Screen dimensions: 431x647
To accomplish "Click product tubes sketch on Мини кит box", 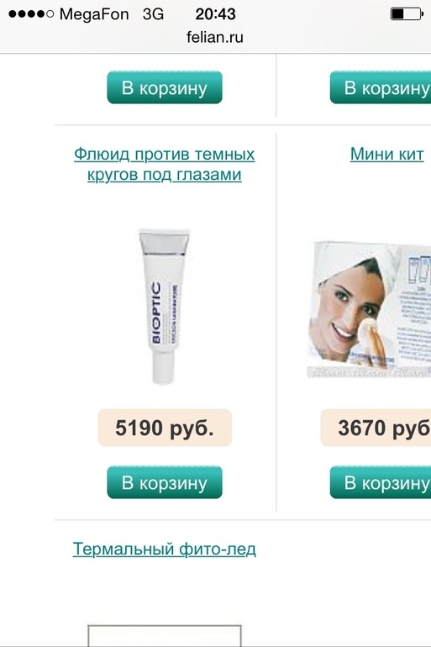I will coord(418,269).
